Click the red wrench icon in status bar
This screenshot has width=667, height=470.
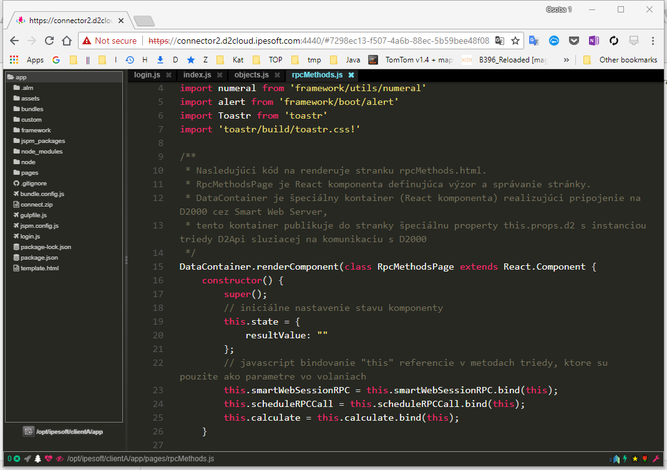[656, 459]
